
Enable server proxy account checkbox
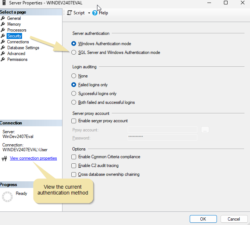pyautogui.click(x=74, y=121)
